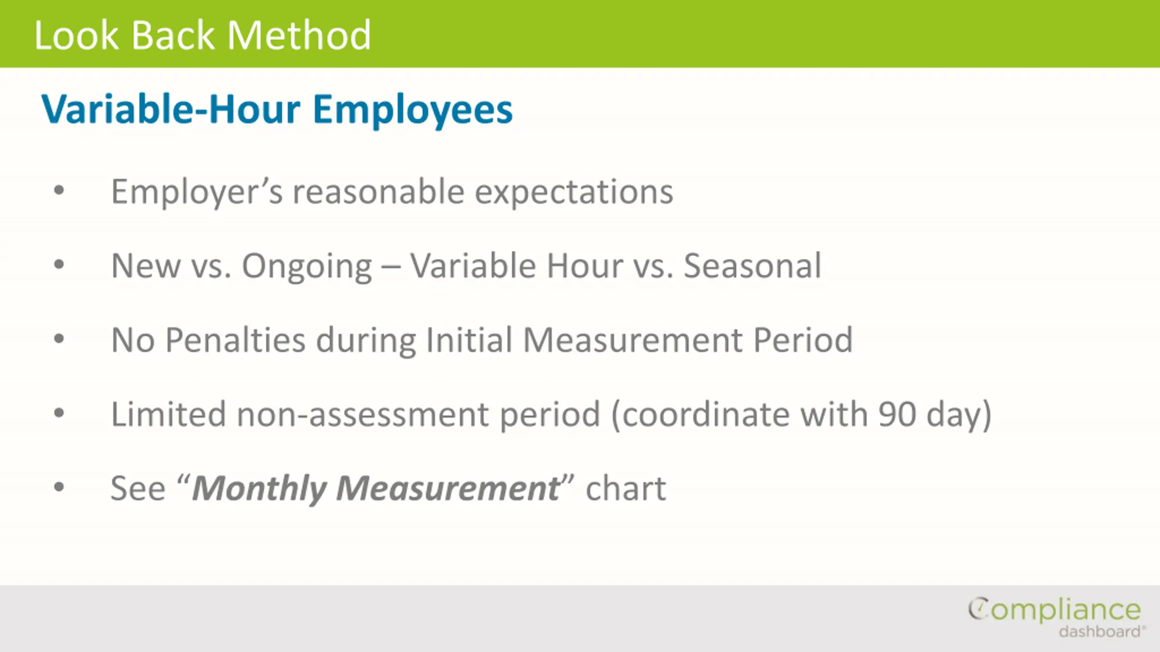
Task: Click 'No Penalties during Initial Measurement Period'
Action: (x=482, y=340)
